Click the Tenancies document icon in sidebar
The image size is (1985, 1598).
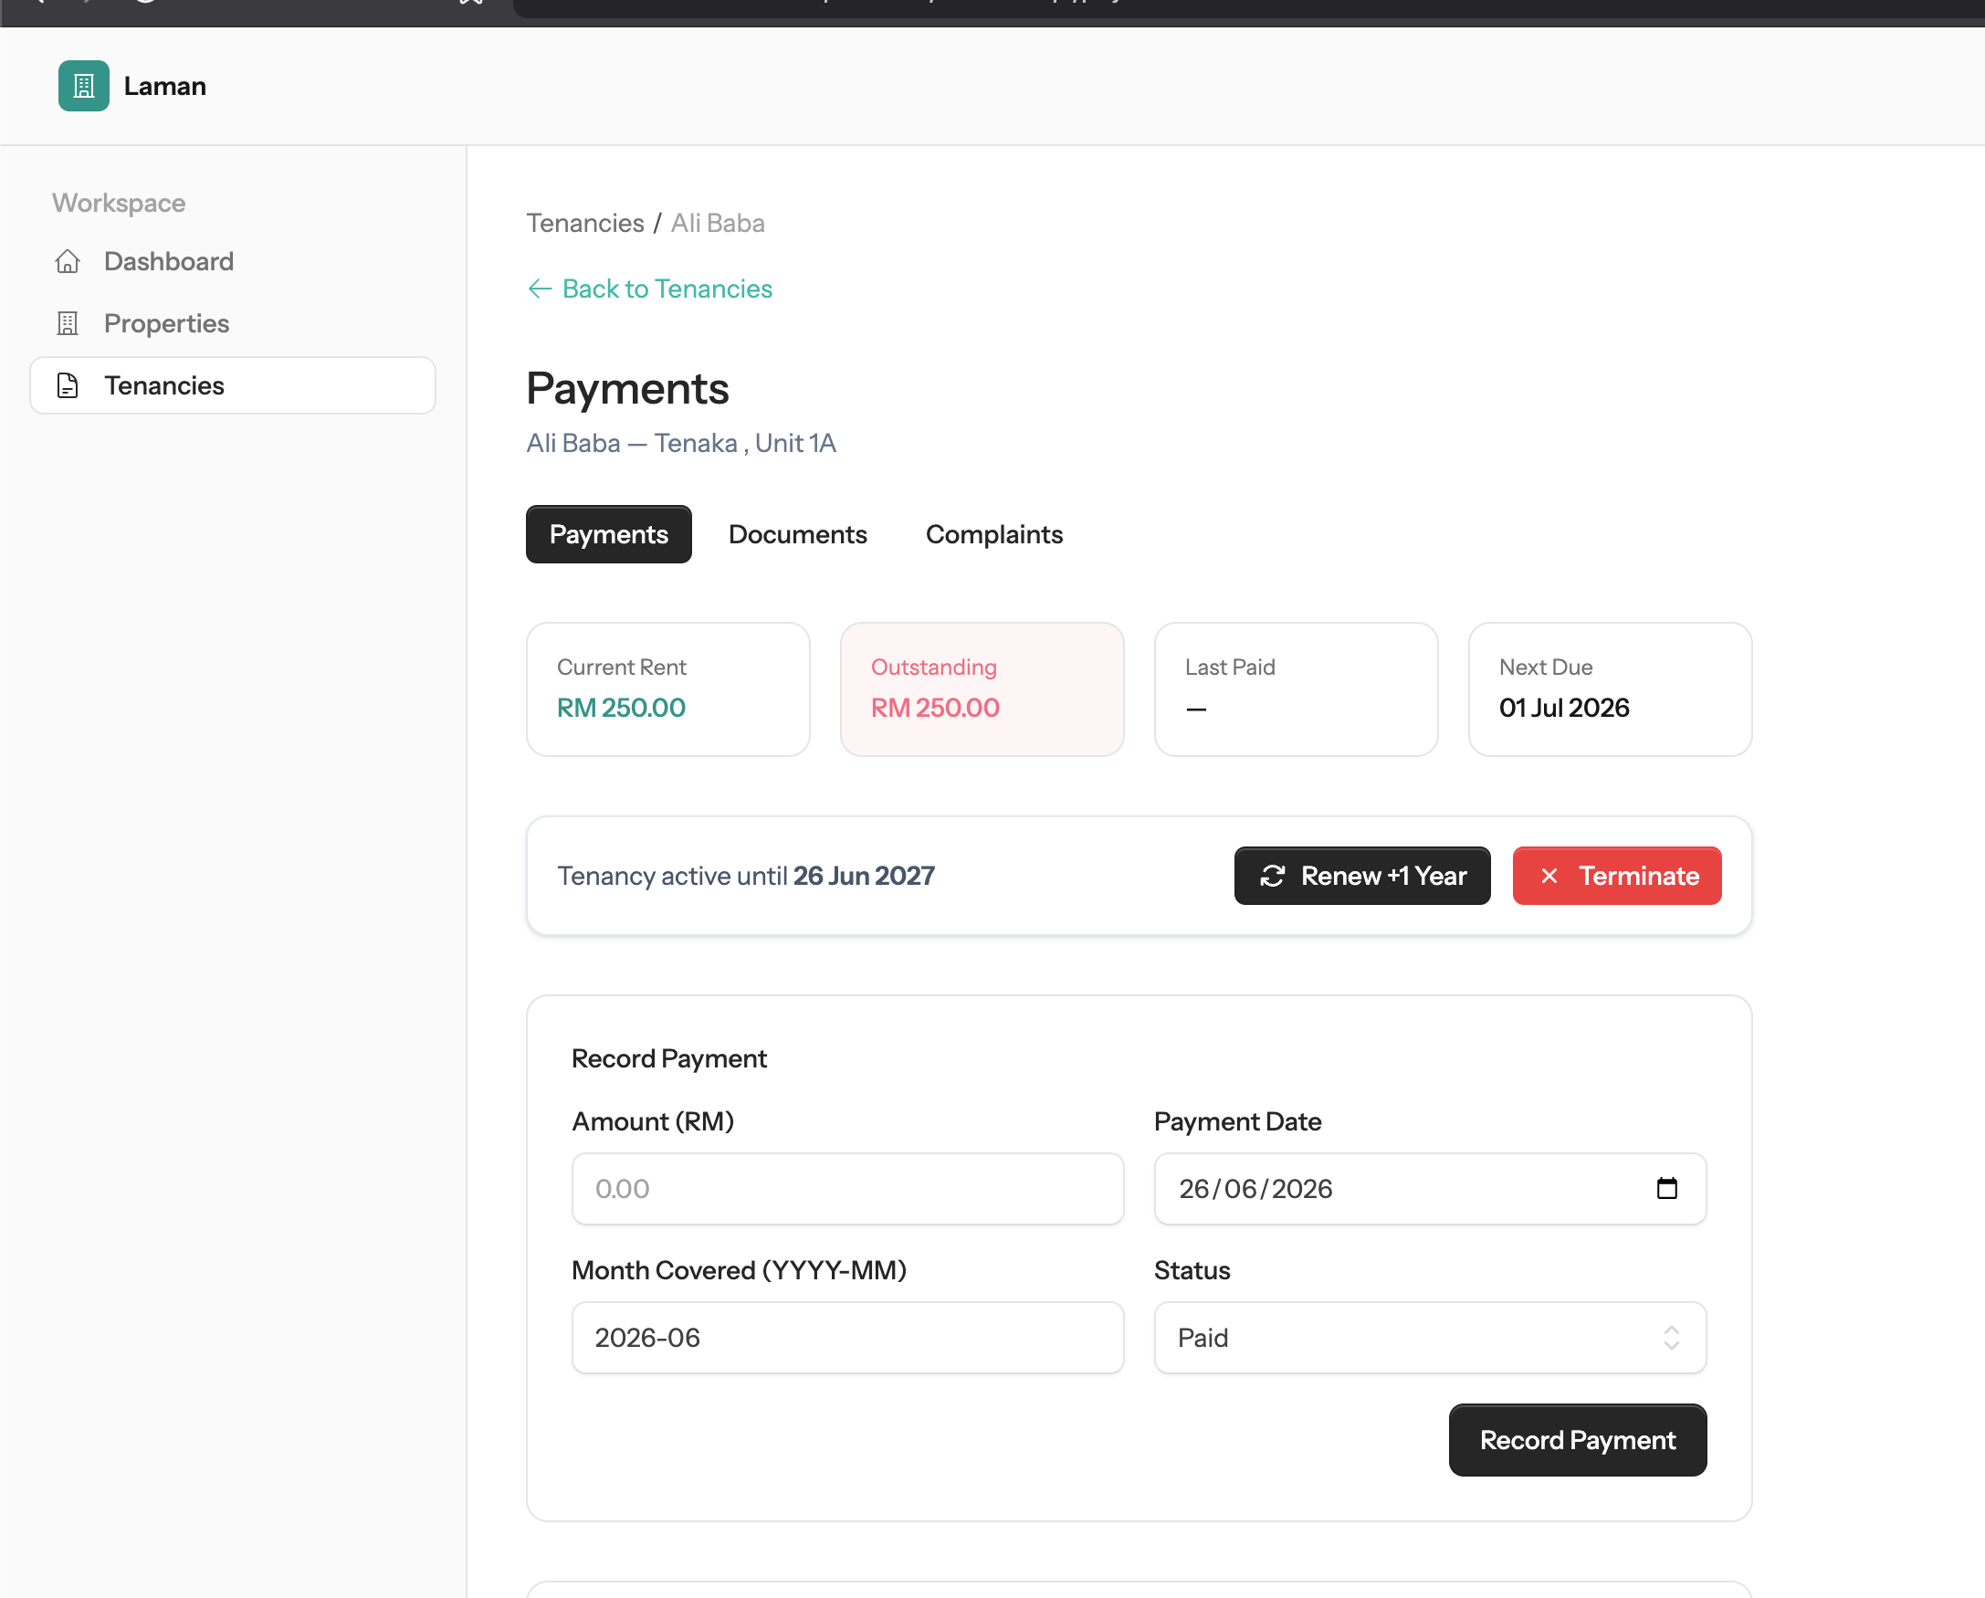68,384
